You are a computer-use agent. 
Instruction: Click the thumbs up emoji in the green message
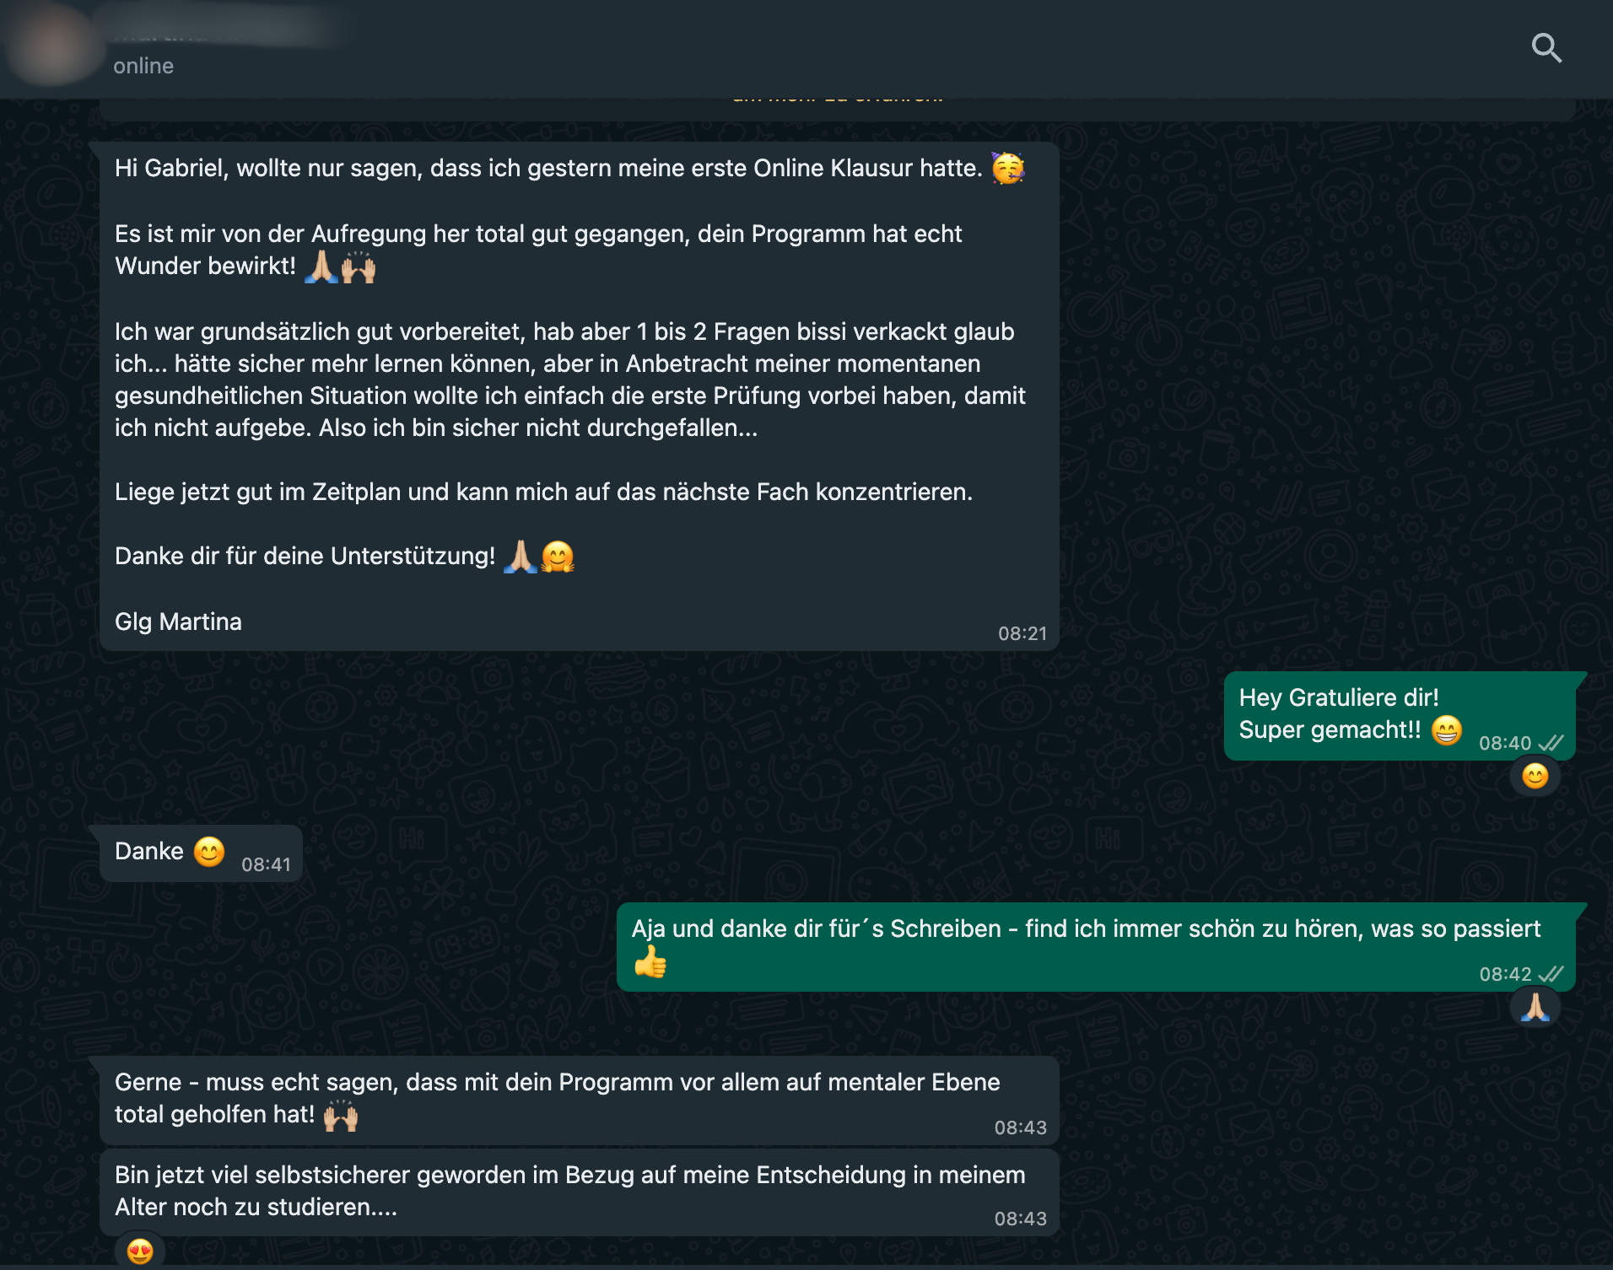point(650,961)
